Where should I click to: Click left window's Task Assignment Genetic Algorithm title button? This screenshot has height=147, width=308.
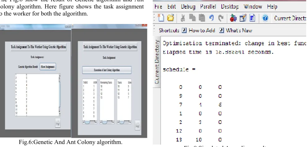pyautogui.click(x=38, y=47)
